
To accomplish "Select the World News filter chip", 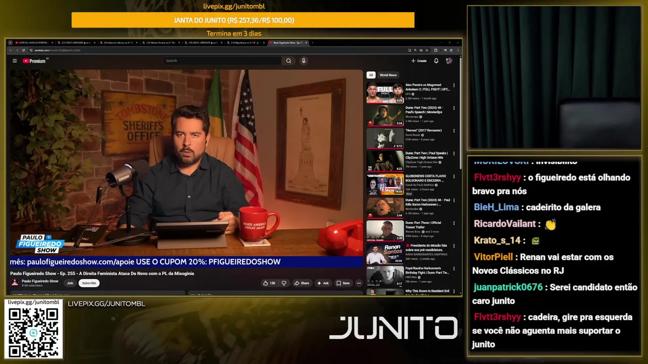I will [388, 75].
